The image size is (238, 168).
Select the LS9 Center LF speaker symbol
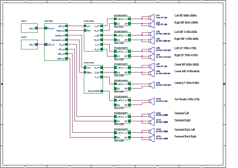coord(151,85)
